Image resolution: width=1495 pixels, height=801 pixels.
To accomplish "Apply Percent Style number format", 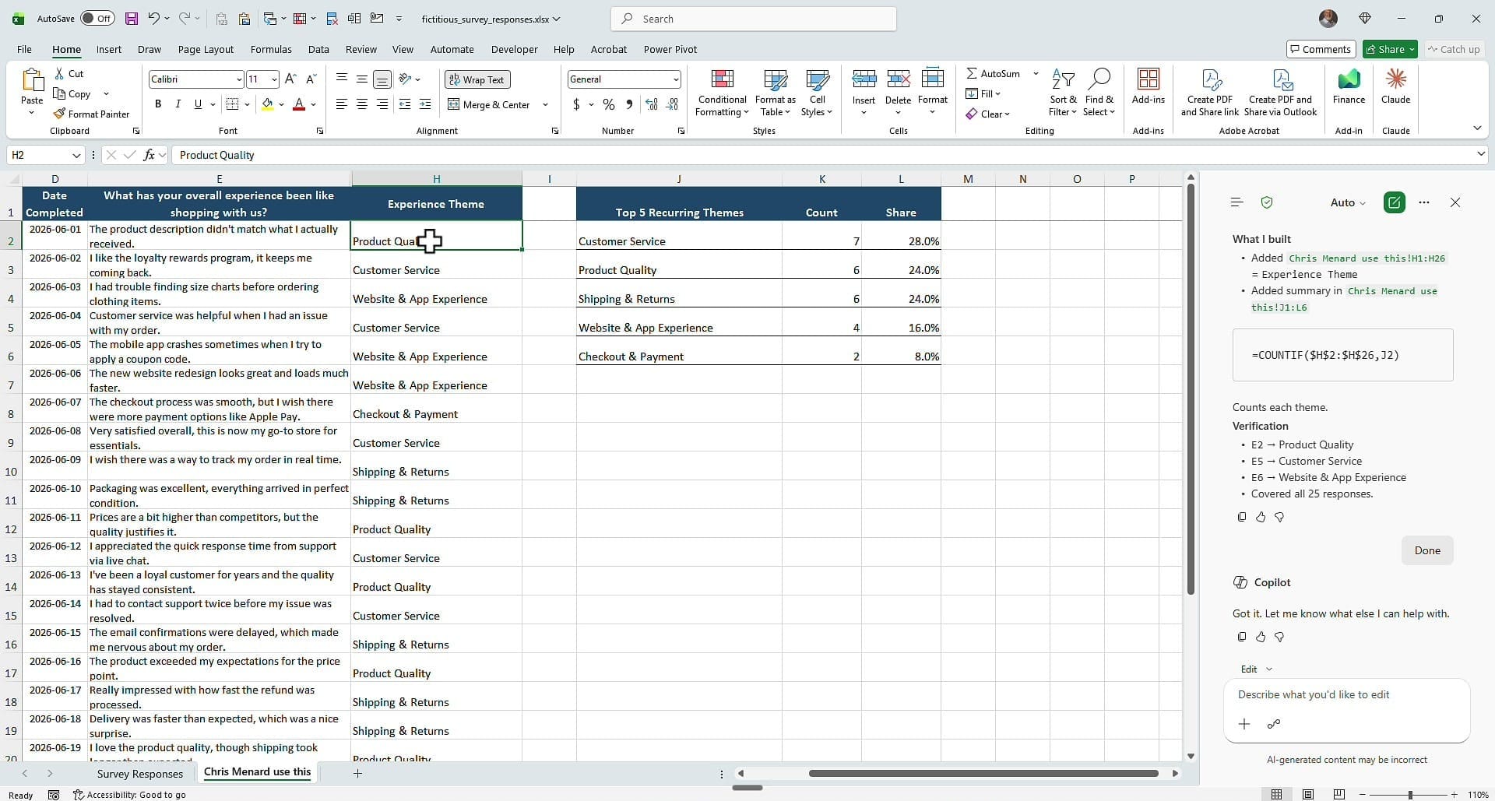I will pyautogui.click(x=608, y=104).
